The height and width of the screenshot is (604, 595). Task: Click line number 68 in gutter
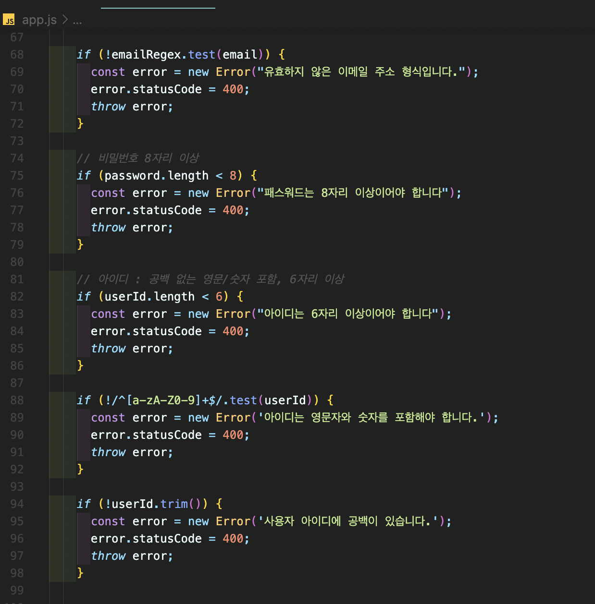tap(17, 55)
